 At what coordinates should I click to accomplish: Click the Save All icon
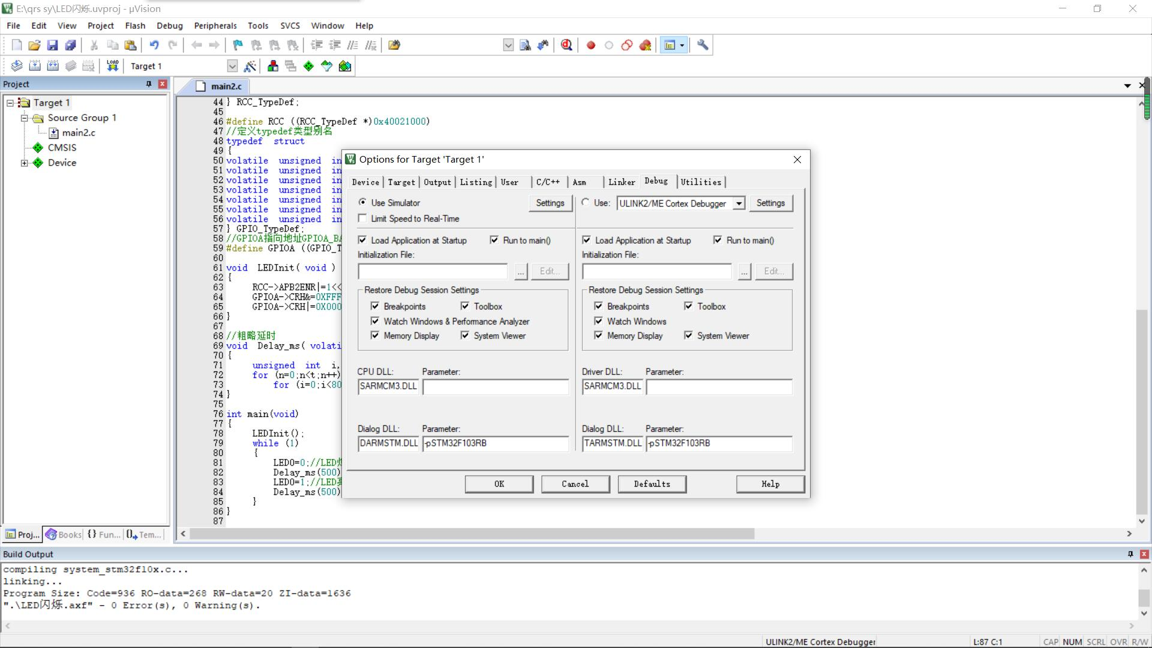70,45
